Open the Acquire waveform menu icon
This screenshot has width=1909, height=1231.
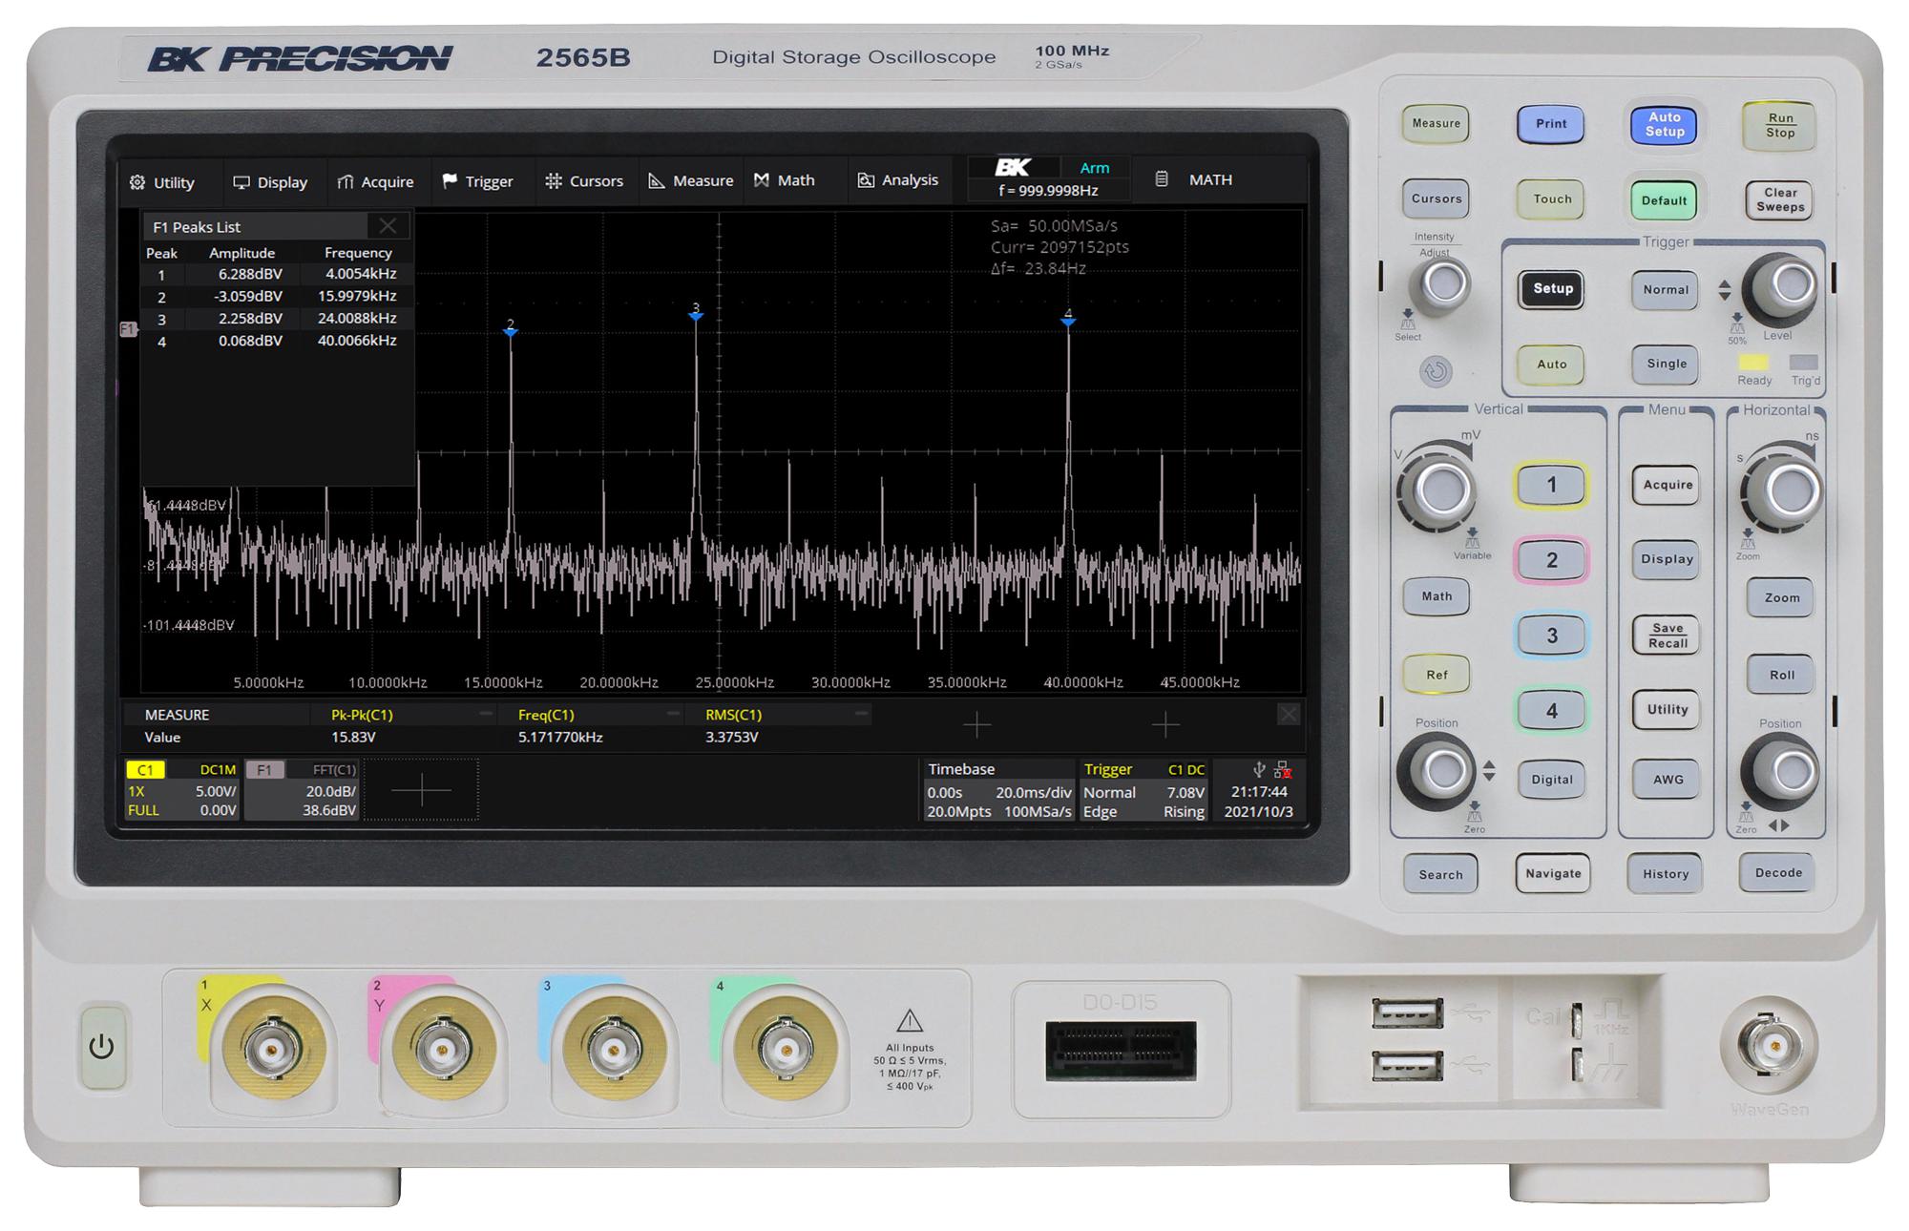point(346,181)
